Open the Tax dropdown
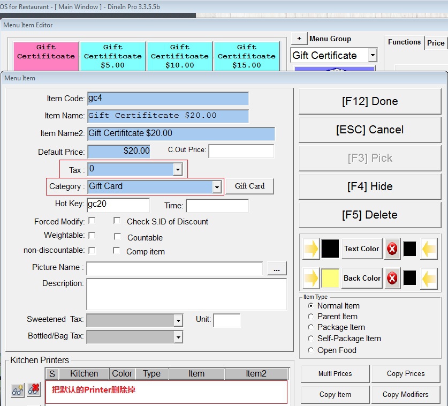The width and height of the screenshot is (448, 406). (178, 170)
